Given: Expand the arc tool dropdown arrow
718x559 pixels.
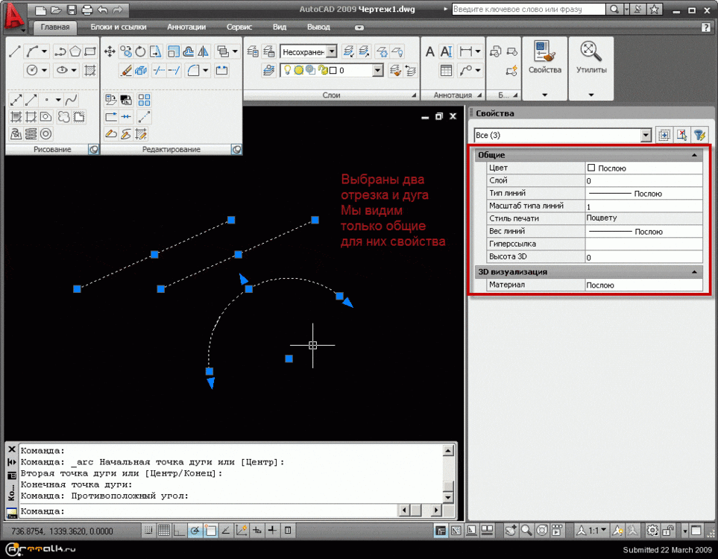Looking at the screenshot, I should tap(44, 51).
